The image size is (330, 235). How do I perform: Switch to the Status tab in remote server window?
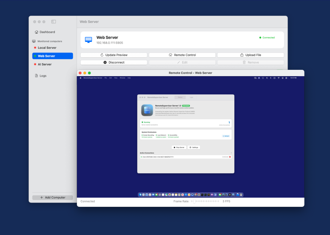180,97
